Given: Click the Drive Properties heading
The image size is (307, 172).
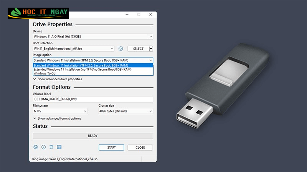Looking at the screenshot, I should point(53,24).
